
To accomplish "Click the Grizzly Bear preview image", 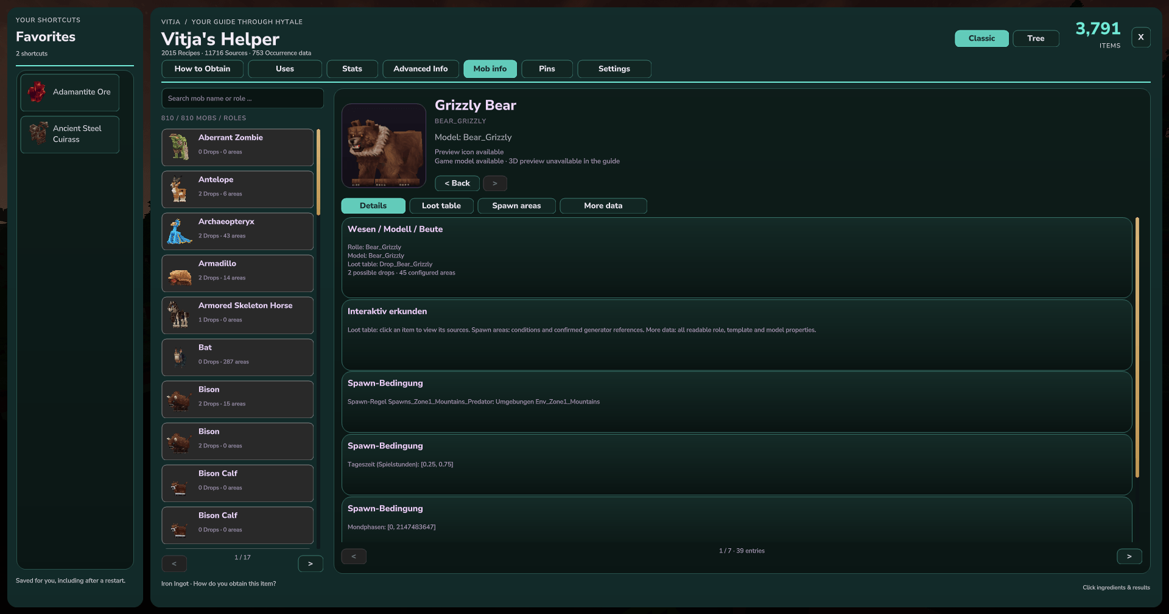I will [x=384, y=145].
